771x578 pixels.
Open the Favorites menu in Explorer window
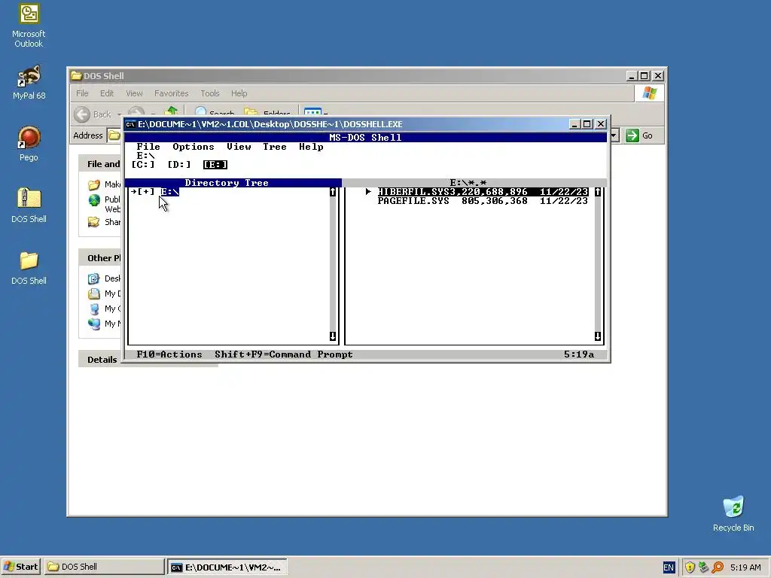click(x=171, y=93)
